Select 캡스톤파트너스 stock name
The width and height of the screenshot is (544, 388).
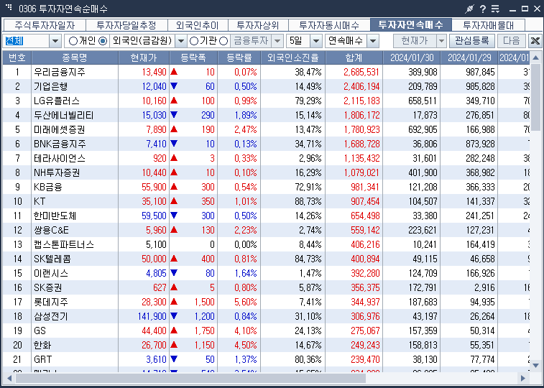(x=64, y=245)
